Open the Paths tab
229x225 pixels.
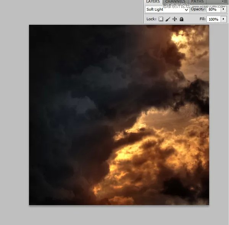point(197,2)
